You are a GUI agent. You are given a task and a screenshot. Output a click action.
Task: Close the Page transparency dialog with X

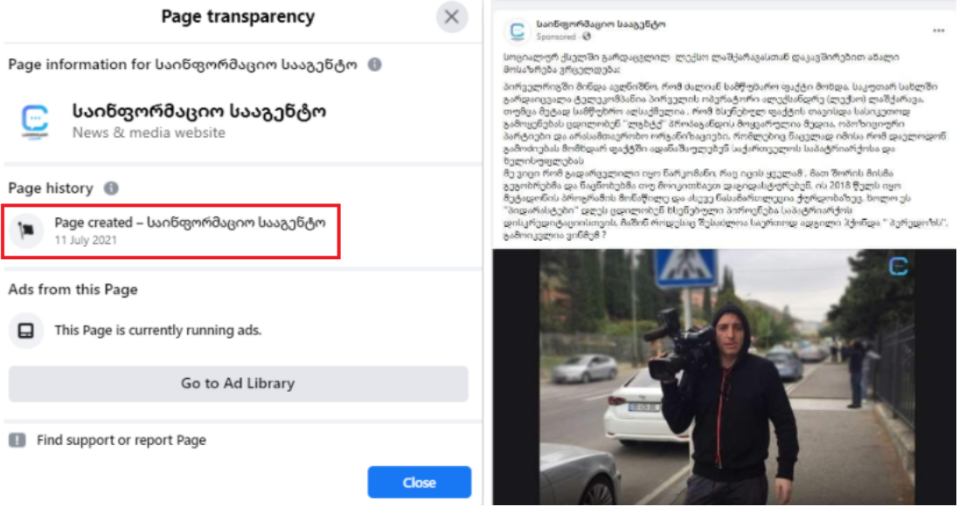coord(452,17)
